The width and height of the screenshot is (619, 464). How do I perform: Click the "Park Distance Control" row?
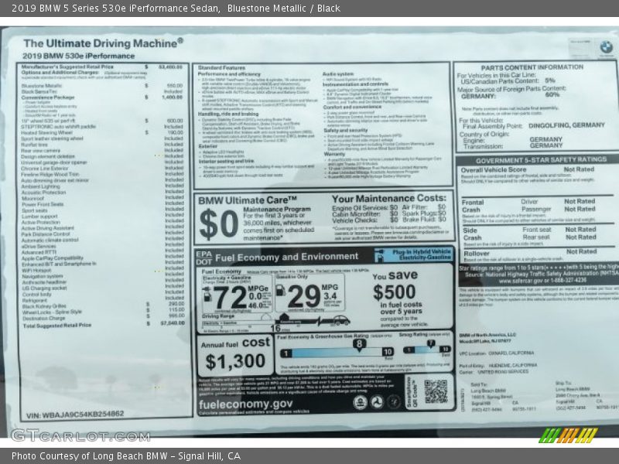pyautogui.click(x=102, y=234)
